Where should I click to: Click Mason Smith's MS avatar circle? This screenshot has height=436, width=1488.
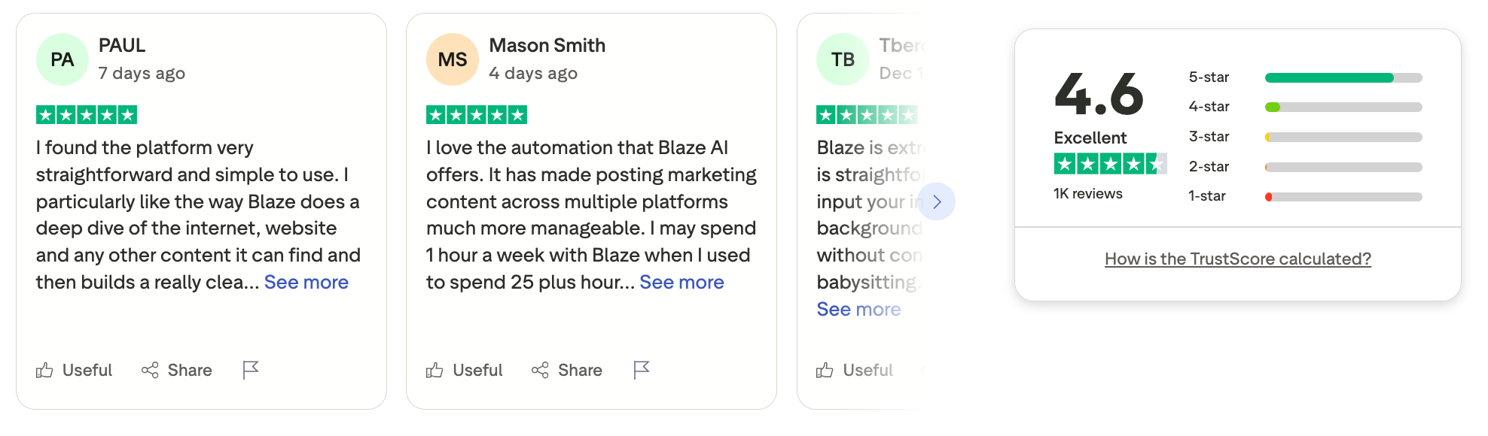451,58
